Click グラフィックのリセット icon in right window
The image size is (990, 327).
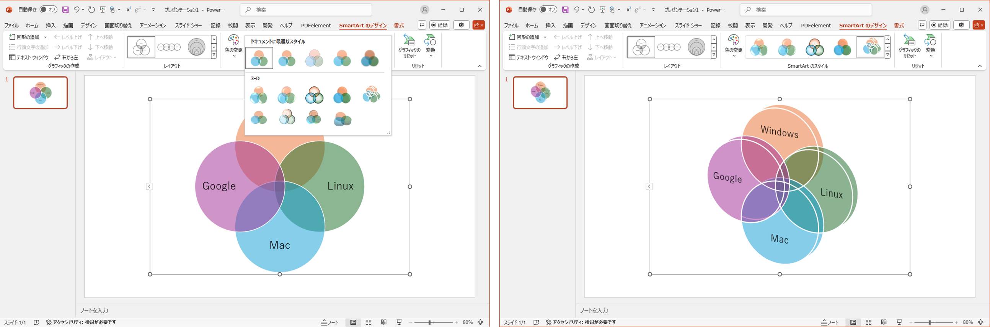[x=909, y=40]
